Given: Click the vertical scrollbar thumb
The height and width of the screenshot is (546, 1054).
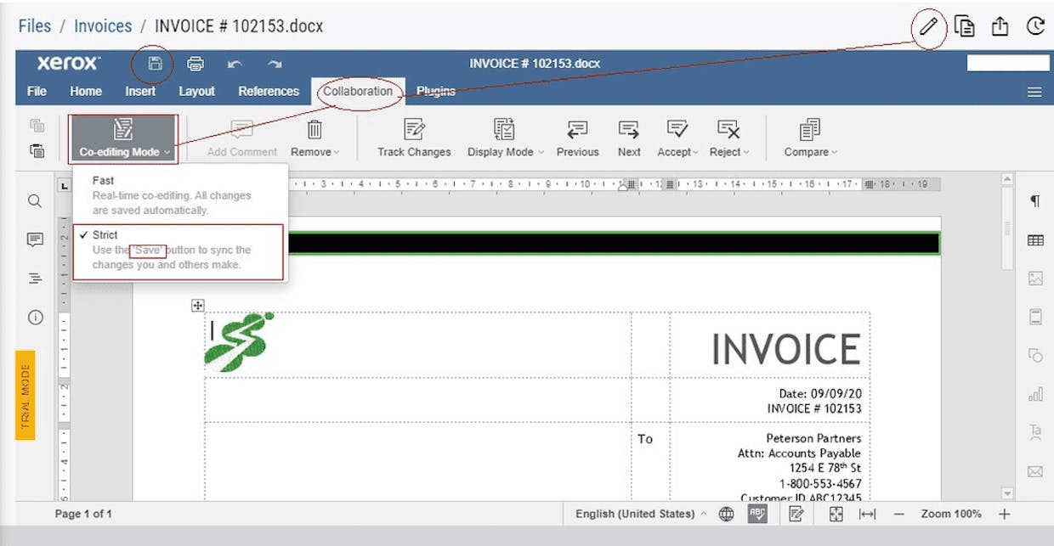Looking at the screenshot, I should [x=1008, y=228].
